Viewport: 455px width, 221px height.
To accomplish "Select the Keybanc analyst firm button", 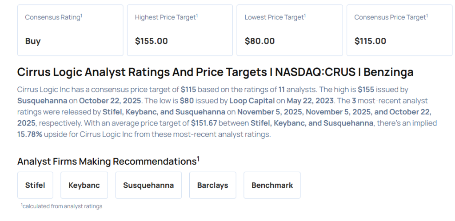I will pos(84,185).
